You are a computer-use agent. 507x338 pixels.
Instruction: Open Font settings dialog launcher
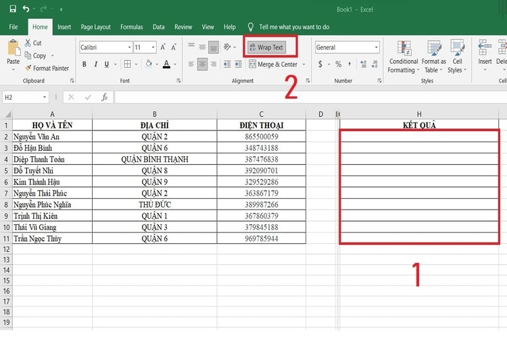178,80
